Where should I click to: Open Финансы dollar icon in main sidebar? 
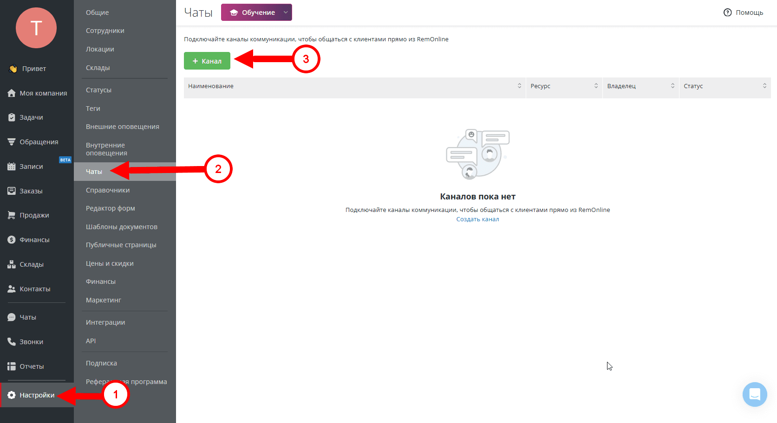pos(12,240)
